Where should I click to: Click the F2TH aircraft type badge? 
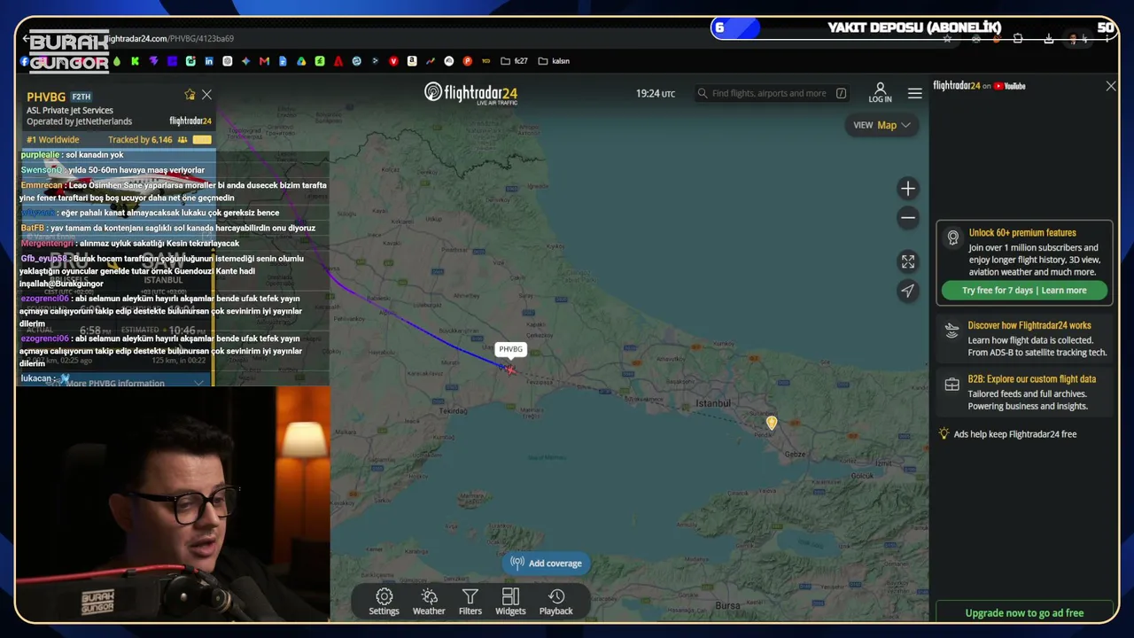pos(82,97)
